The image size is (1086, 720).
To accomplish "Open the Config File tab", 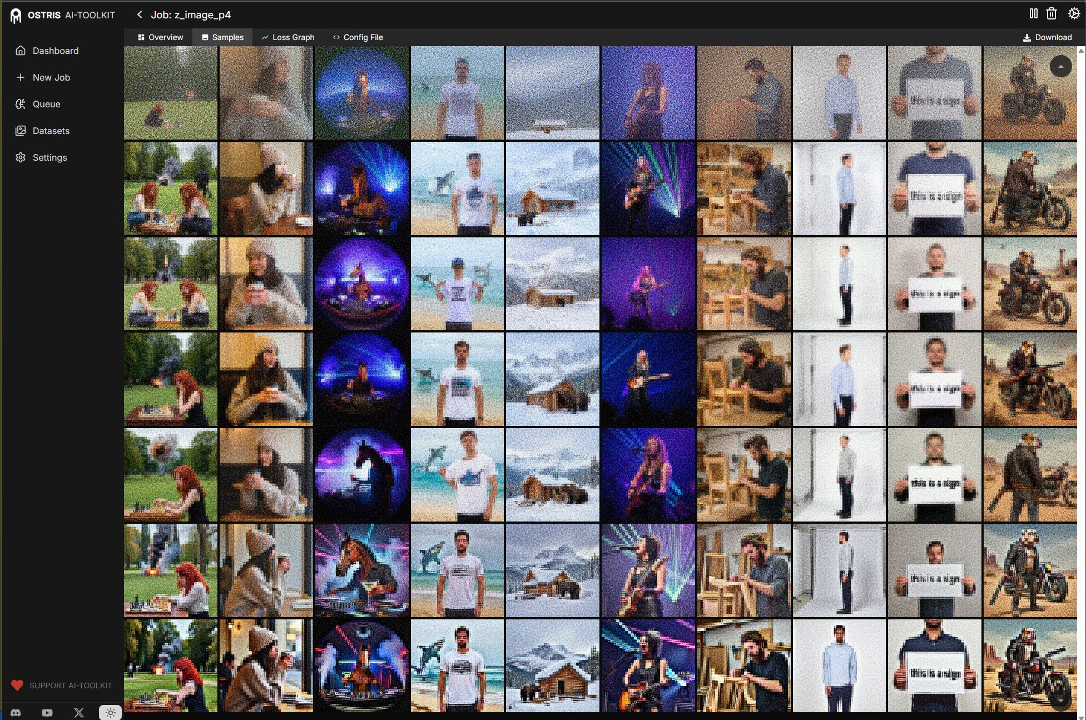I will point(358,37).
